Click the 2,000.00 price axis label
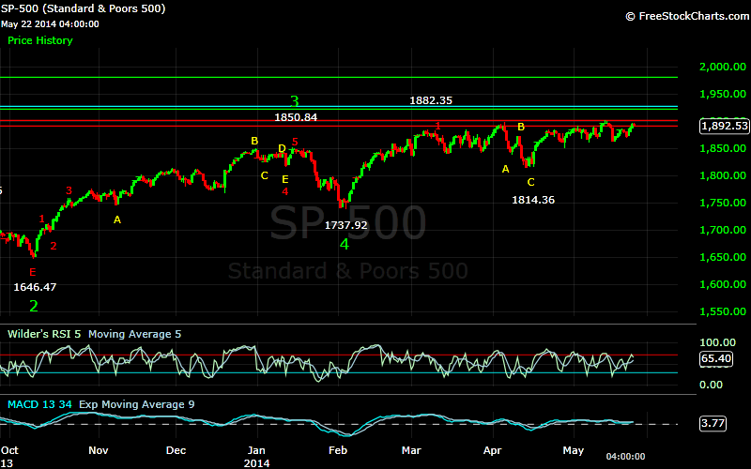Viewport: 751px width, 469px height. [x=723, y=67]
